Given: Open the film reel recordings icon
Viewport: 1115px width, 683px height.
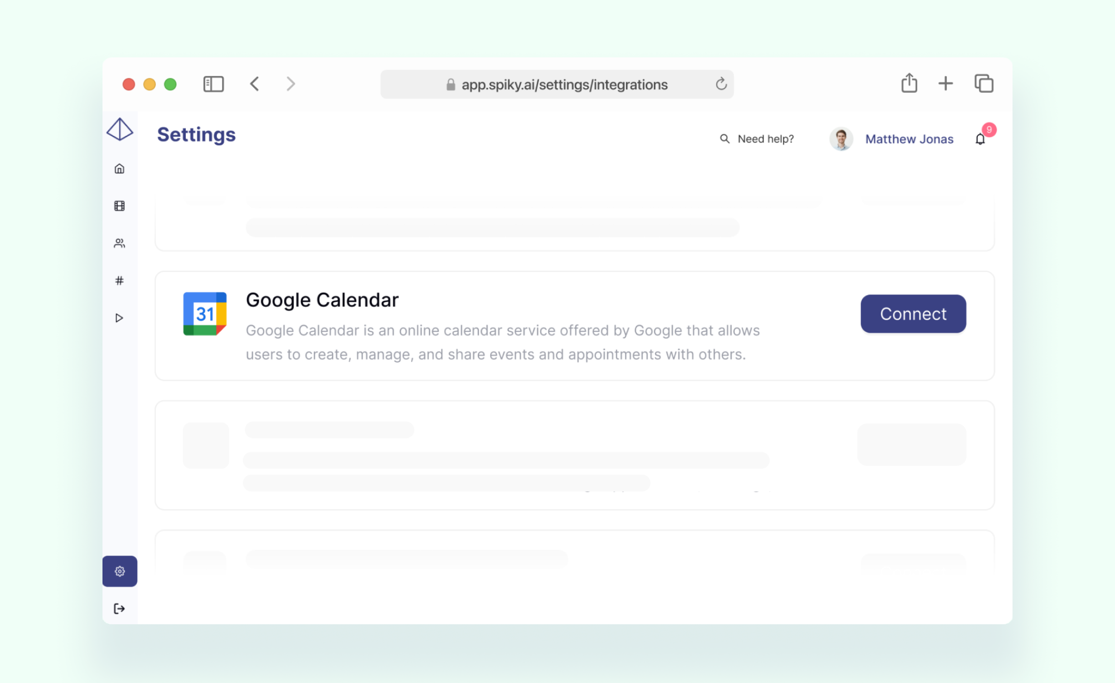Looking at the screenshot, I should (119, 206).
